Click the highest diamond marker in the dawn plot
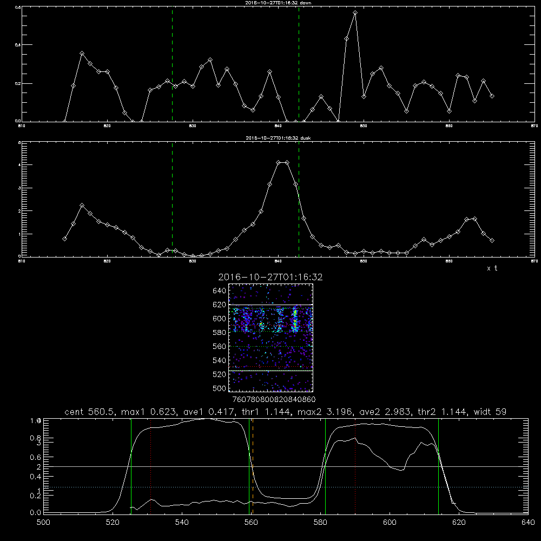 (355, 13)
